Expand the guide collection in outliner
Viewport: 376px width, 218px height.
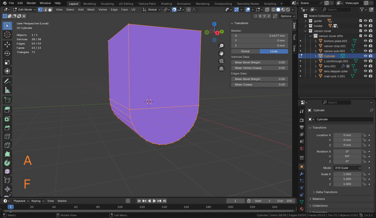[x=306, y=21]
